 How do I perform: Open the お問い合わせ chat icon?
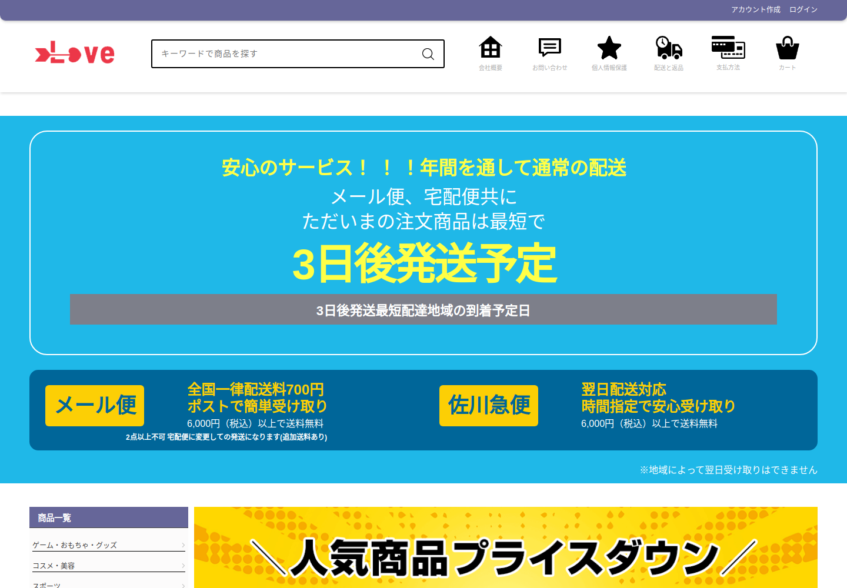point(550,48)
